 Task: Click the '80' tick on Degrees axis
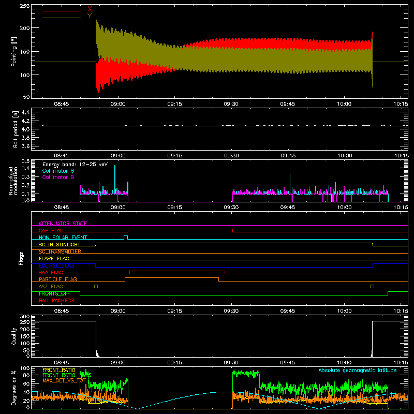(x=26, y=375)
